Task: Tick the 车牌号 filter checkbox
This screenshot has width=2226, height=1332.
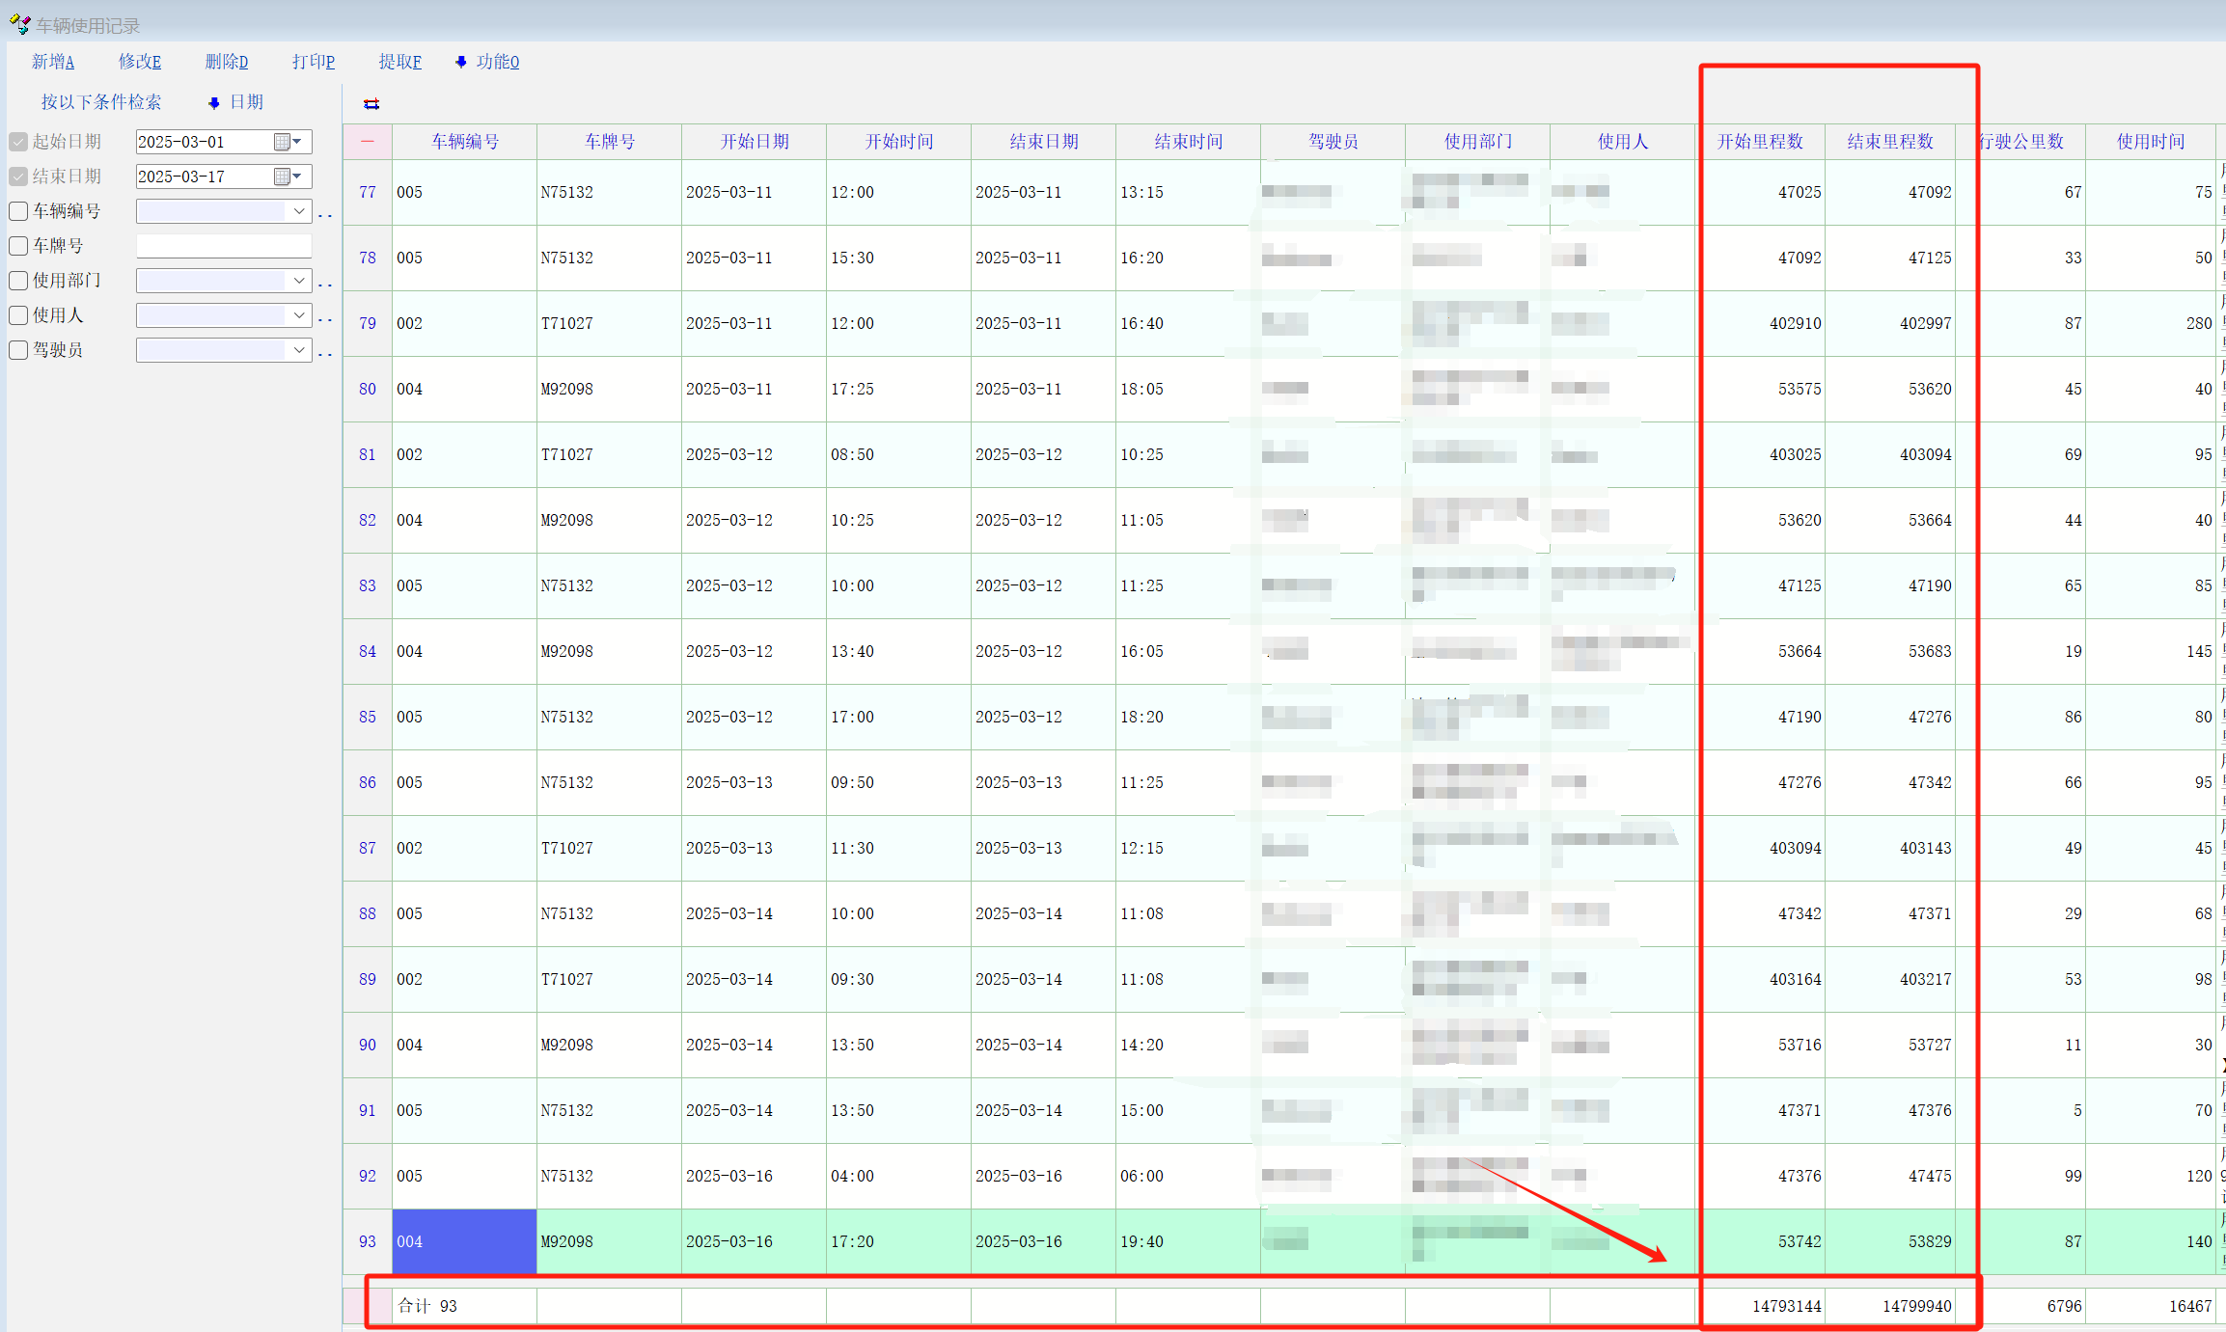Action: coord(18,246)
